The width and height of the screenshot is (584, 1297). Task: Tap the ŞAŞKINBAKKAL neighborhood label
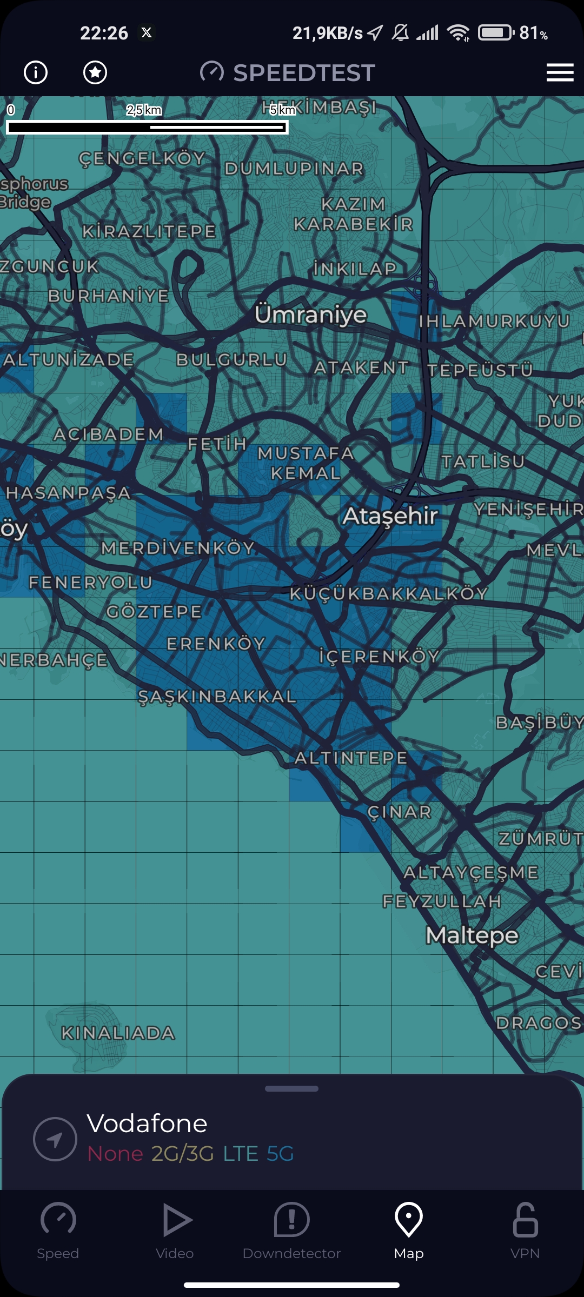pos(217,697)
